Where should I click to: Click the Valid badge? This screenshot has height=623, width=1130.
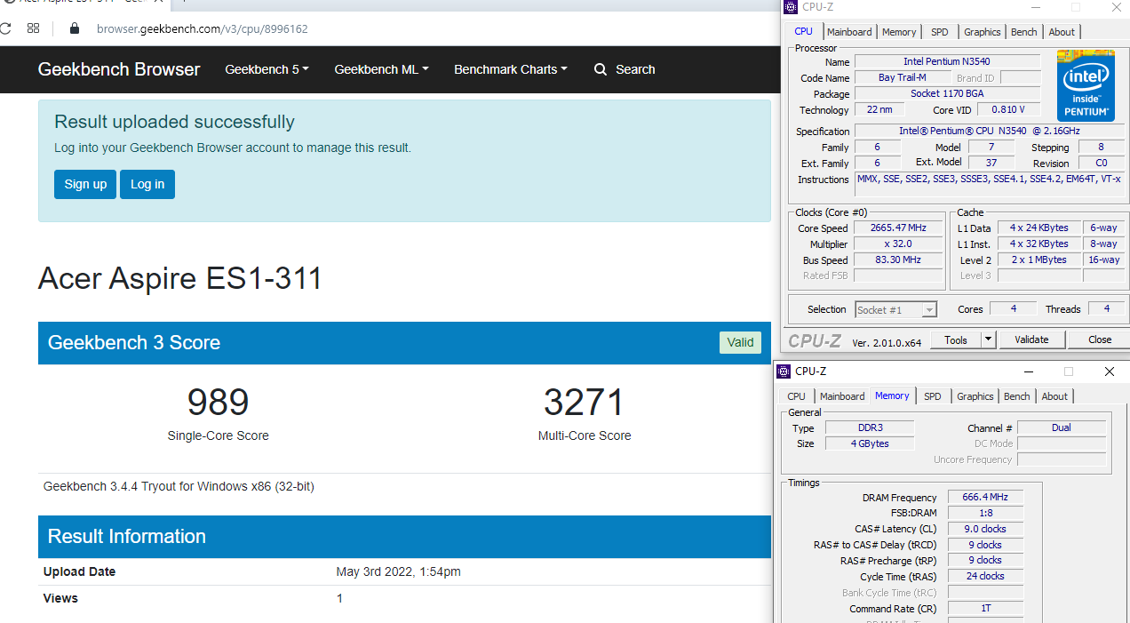coord(740,342)
